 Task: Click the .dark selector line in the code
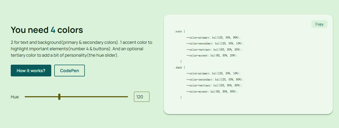pyautogui.click(x=180, y=67)
